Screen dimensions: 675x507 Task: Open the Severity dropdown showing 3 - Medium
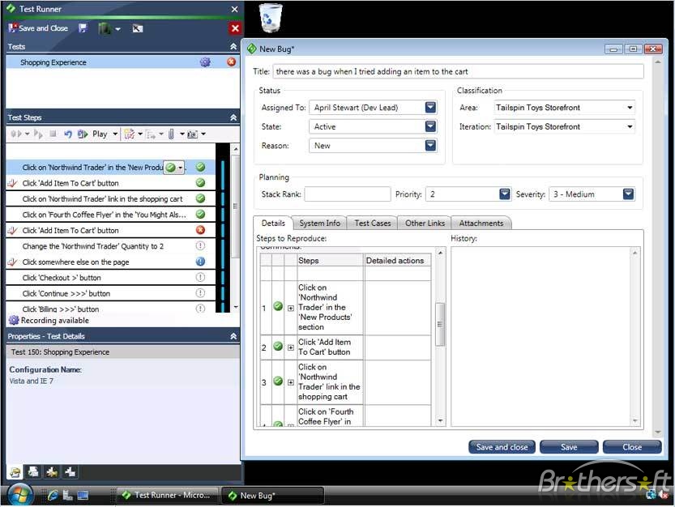(x=628, y=194)
